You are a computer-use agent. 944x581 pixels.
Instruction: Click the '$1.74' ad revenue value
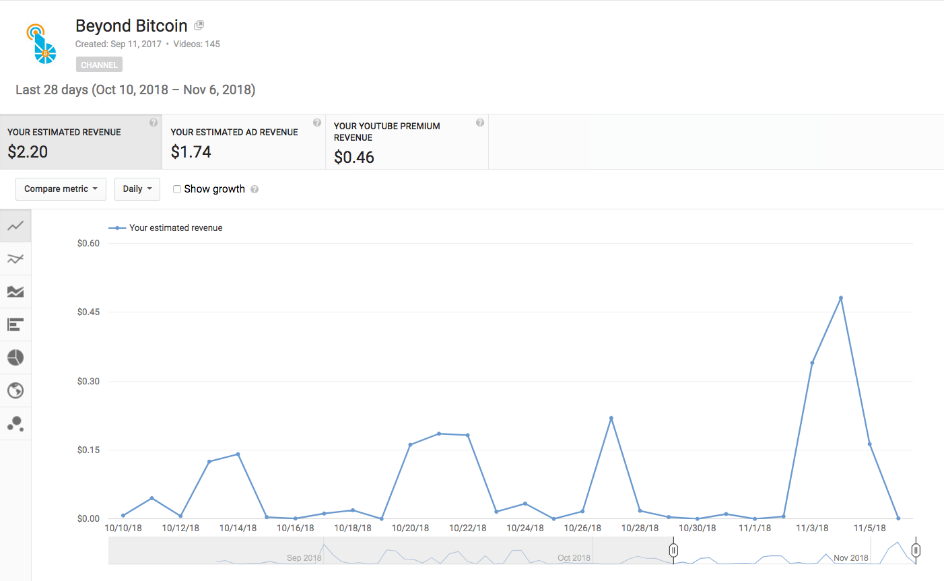191,152
